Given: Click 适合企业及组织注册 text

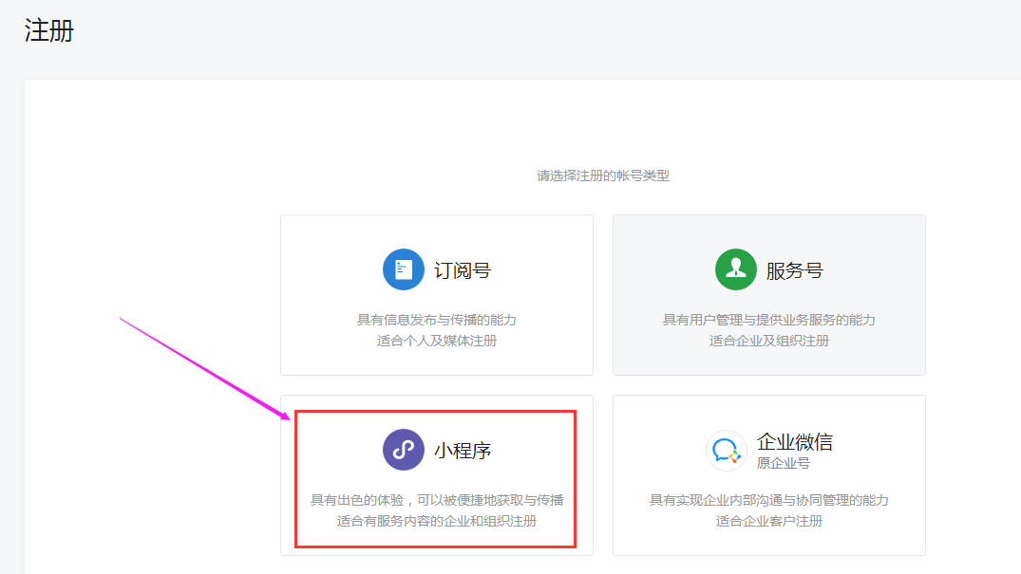Looking at the screenshot, I should pyautogui.click(x=768, y=341).
